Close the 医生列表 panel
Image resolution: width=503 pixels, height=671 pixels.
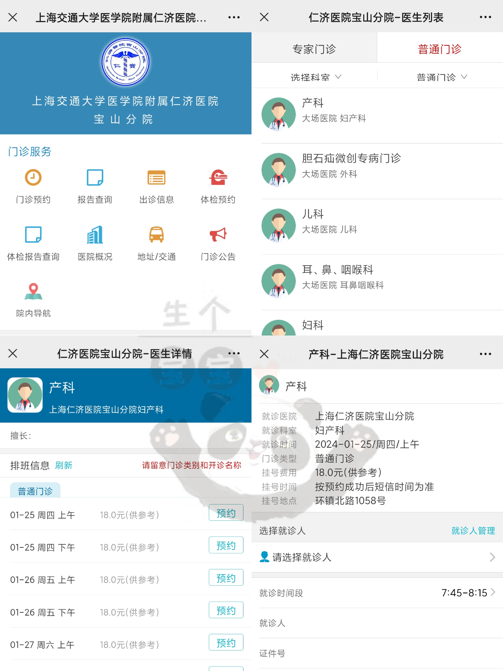(x=264, y=17)
